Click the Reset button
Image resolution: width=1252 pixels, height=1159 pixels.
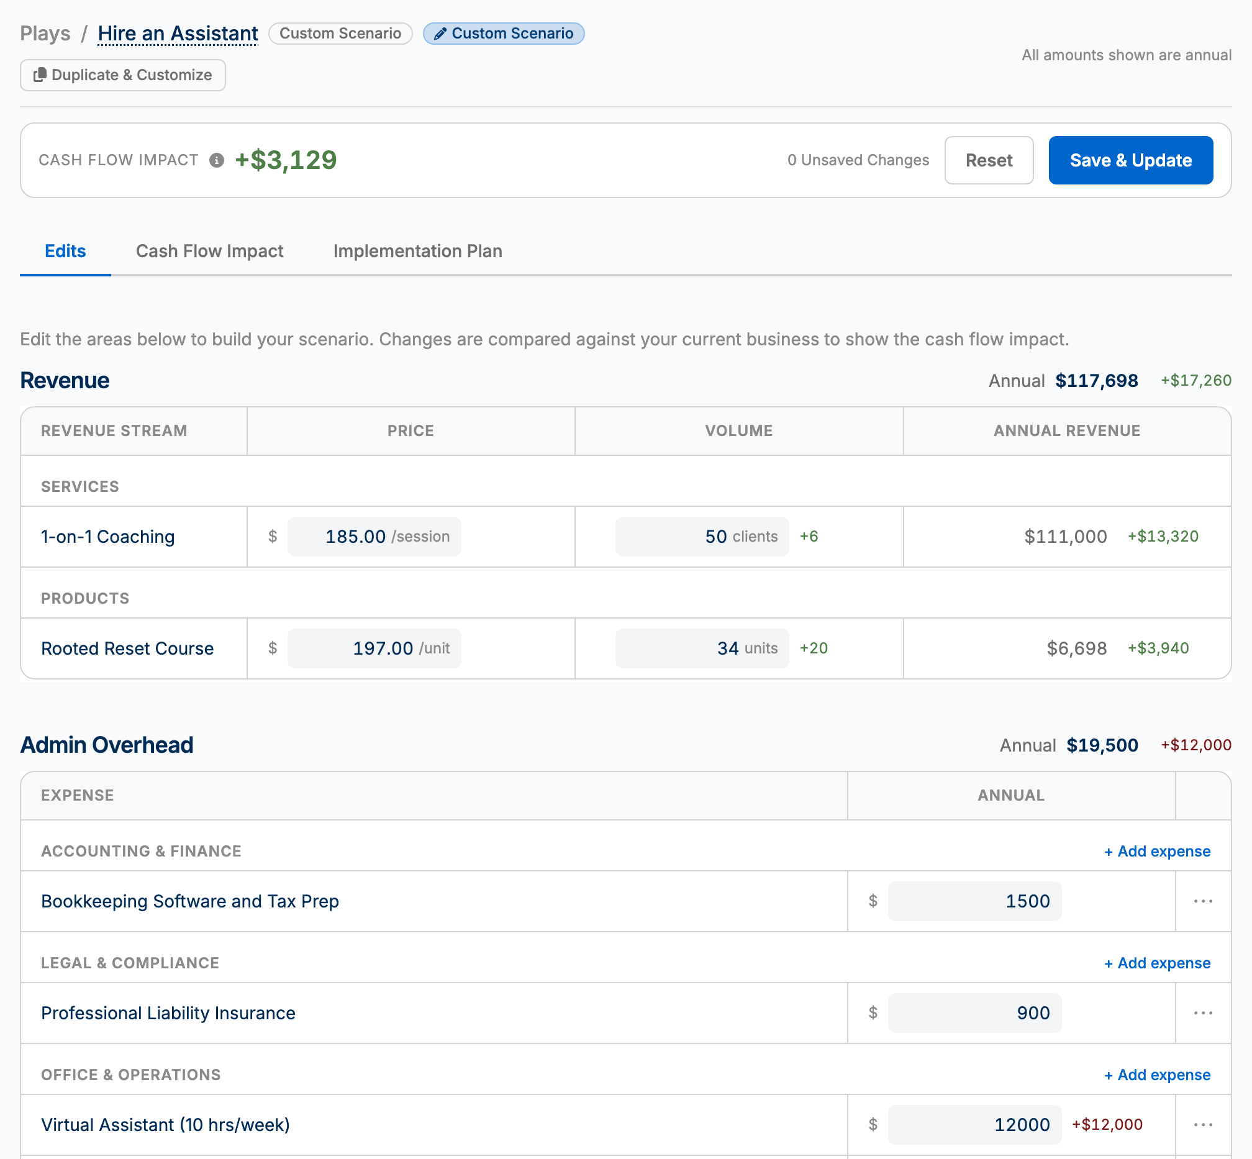click(x=989, y=160)
